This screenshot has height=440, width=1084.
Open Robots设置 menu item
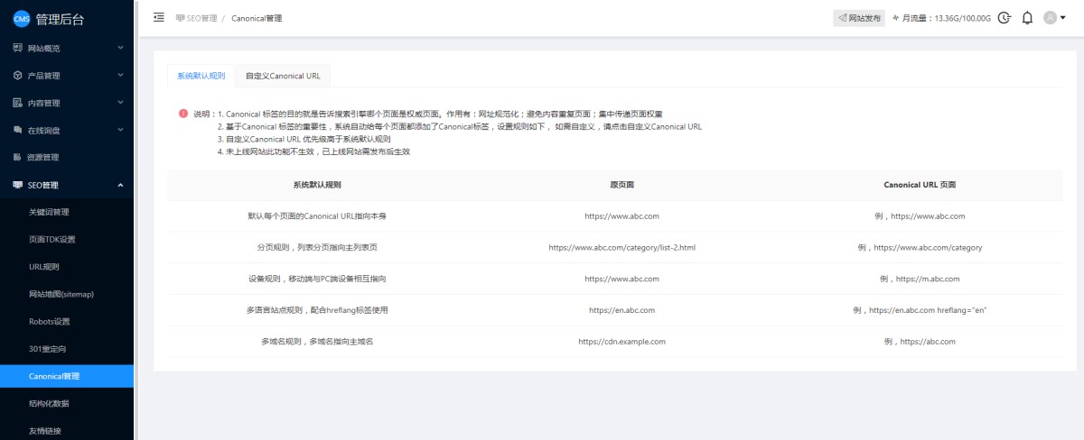click(x=67, y=321)
